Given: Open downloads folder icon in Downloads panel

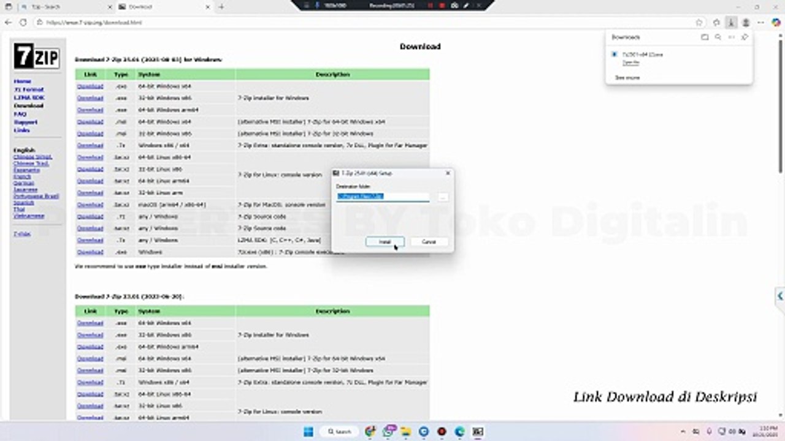Looking at the screenshot, I should click(x=705, y=37).
